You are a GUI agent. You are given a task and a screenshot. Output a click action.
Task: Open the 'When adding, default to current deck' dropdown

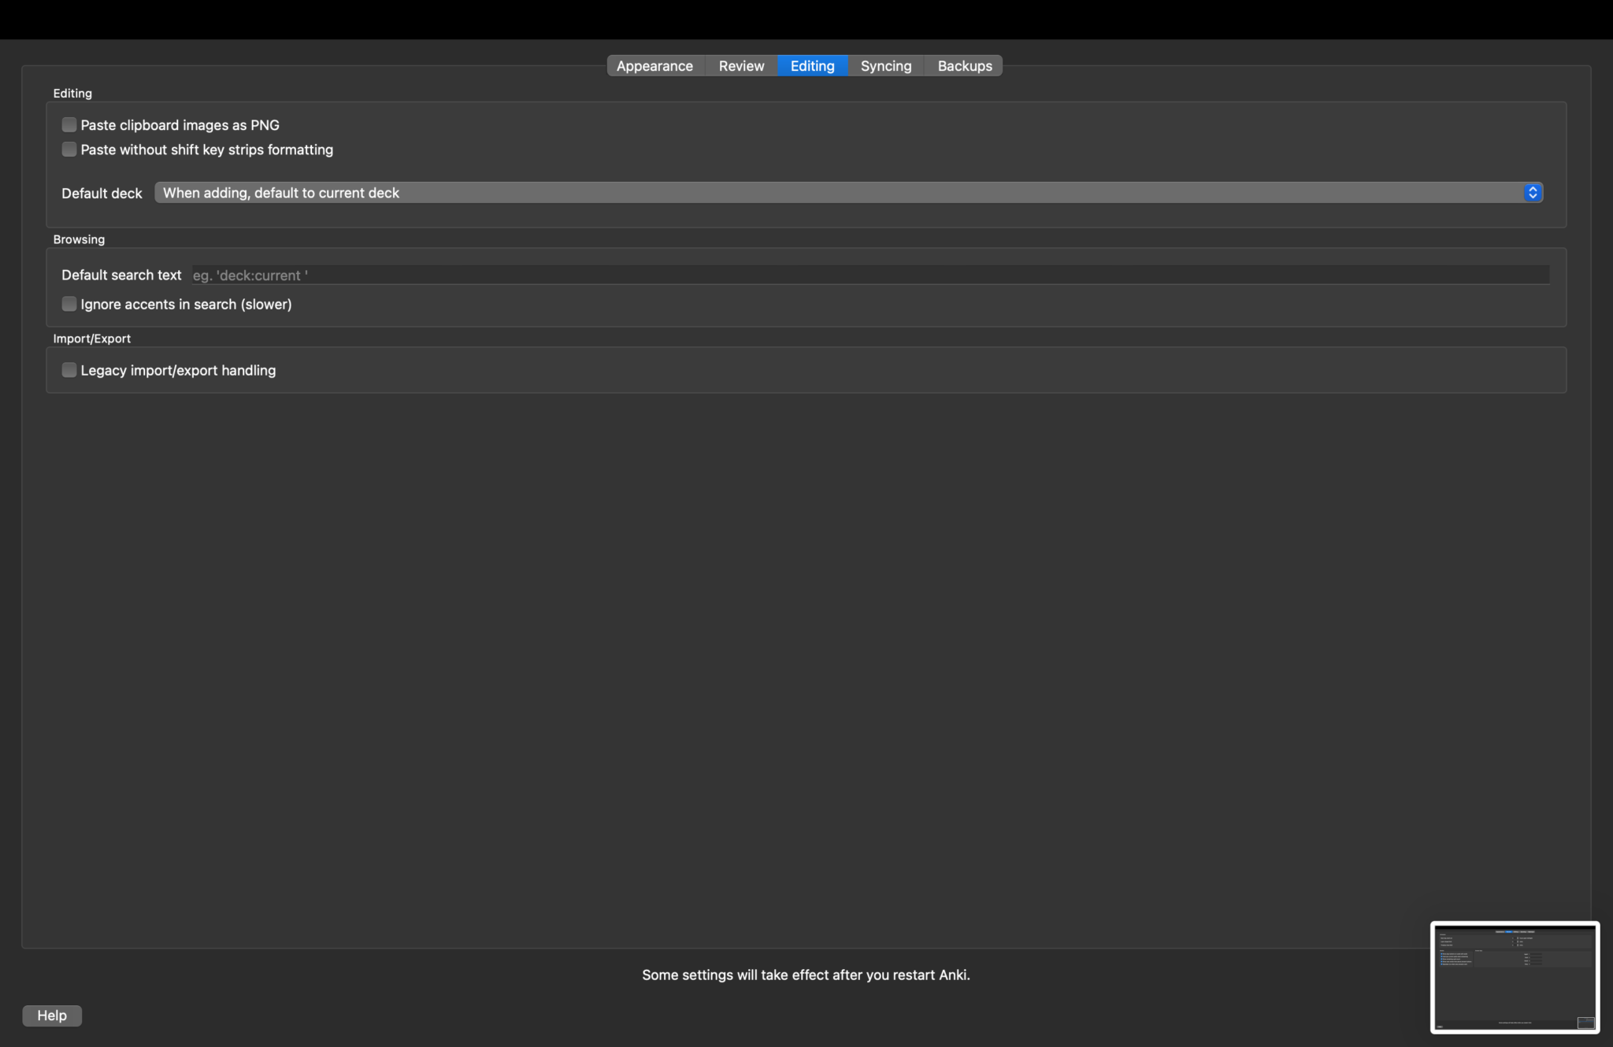pyautogui.click(x=848, y=193)
